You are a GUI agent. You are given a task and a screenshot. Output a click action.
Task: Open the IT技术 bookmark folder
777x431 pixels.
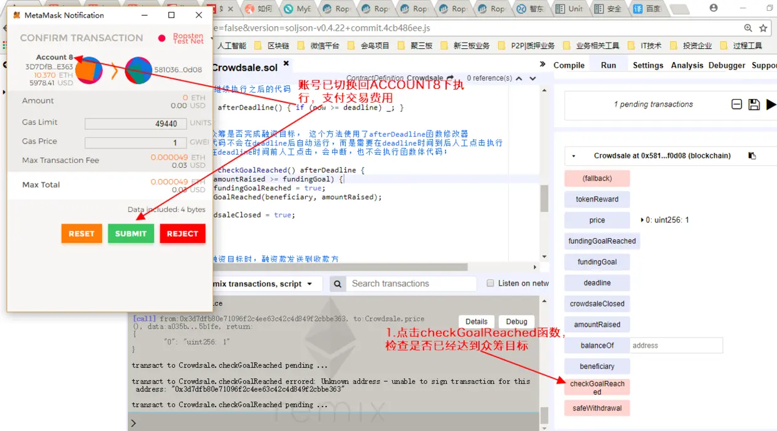click(644, 46)
